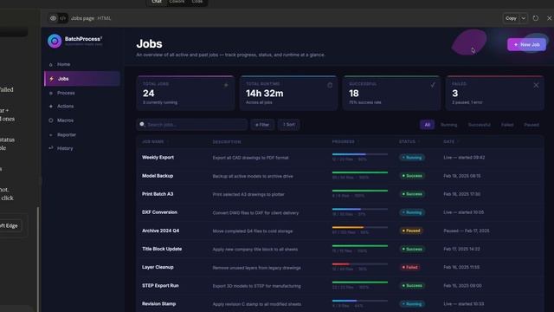Viewport: 554px width, 312px height.
Task: Sort by Status column header
Action: tap(409, 141)
